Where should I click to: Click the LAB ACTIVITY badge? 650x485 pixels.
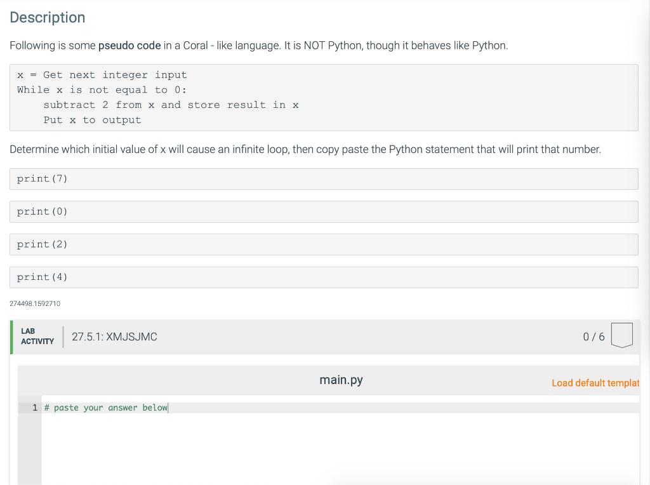pyautogui.click(x=37, y=335)
